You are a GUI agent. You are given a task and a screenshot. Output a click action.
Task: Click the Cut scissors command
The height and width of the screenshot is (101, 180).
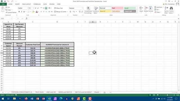[8, 7]
